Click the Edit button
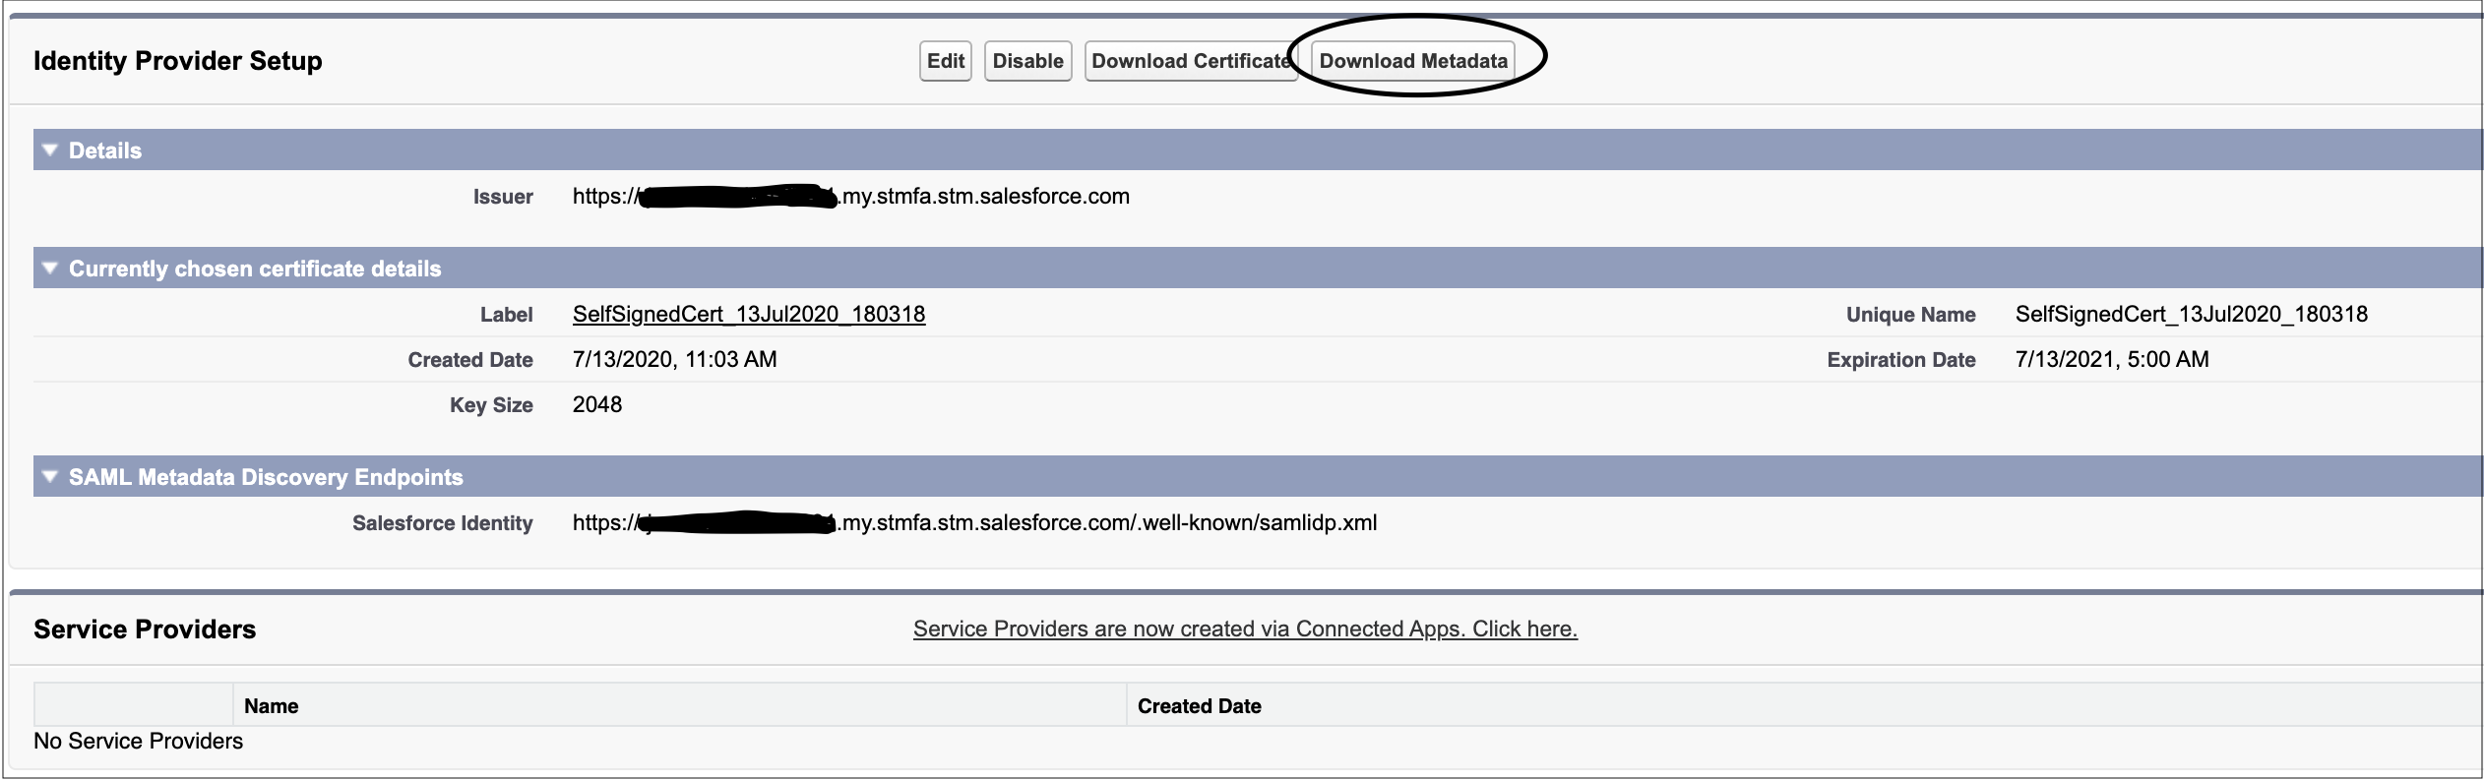The height and width of the screenshot is (780, 2484). point(945,61)
